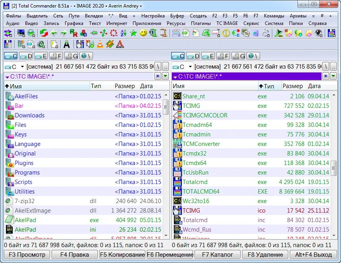Click the Winamp lightning bolt icon

coord(110,44)
